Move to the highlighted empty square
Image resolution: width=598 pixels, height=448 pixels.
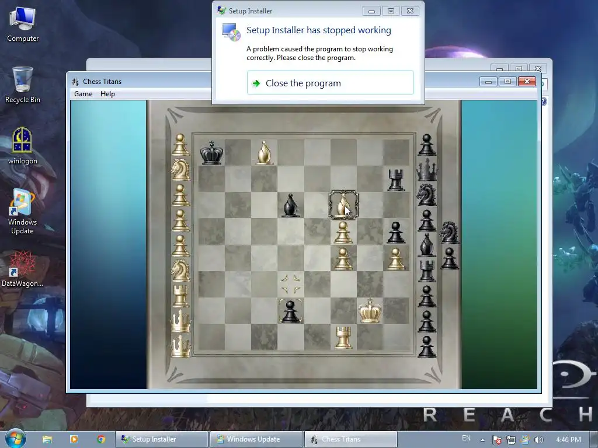(291, 285)
